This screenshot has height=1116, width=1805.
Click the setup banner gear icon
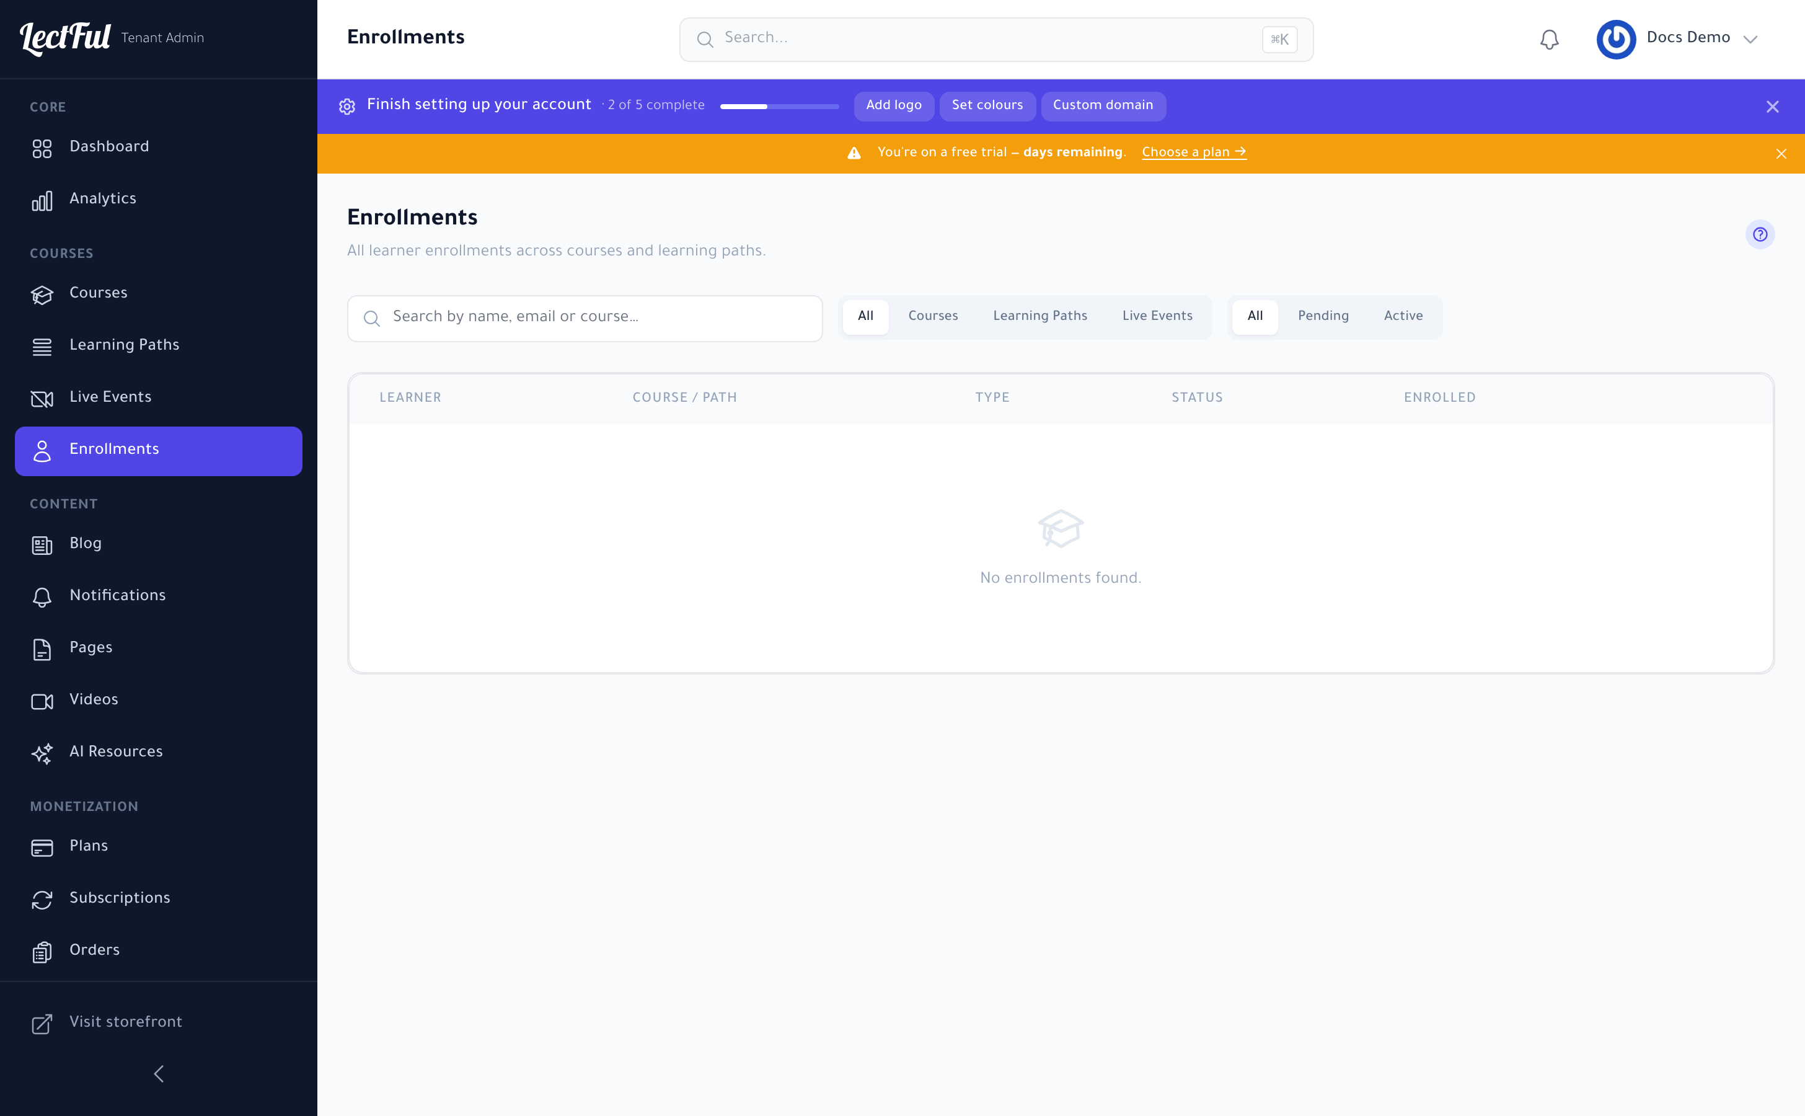click(347, 106)
